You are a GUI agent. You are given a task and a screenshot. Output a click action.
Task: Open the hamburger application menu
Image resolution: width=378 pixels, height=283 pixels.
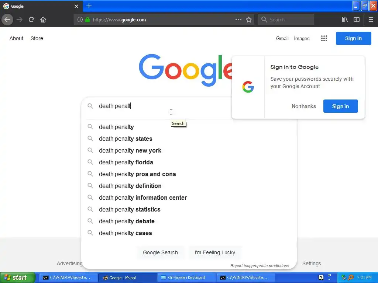[371, 20]
